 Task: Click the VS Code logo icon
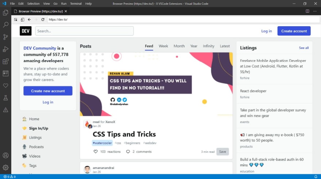pyautogui.click(x=4, y=4)
